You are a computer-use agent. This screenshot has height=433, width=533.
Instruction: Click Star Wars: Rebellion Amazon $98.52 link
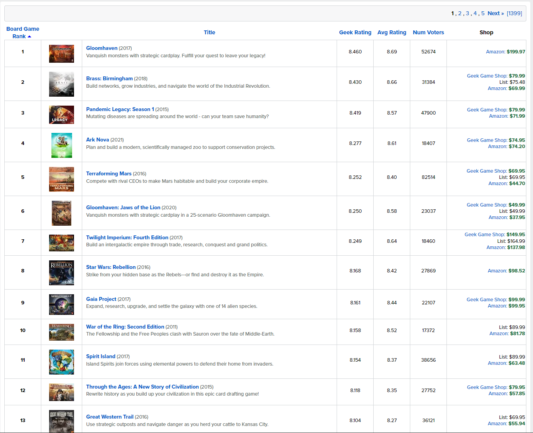(507, 270)
